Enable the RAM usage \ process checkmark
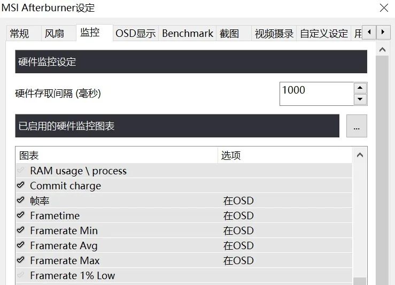Viewport: 395px width, 285px height. 21,171
